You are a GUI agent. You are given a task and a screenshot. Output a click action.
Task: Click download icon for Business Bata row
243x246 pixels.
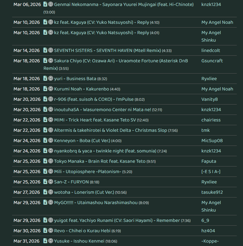(45, 79)
